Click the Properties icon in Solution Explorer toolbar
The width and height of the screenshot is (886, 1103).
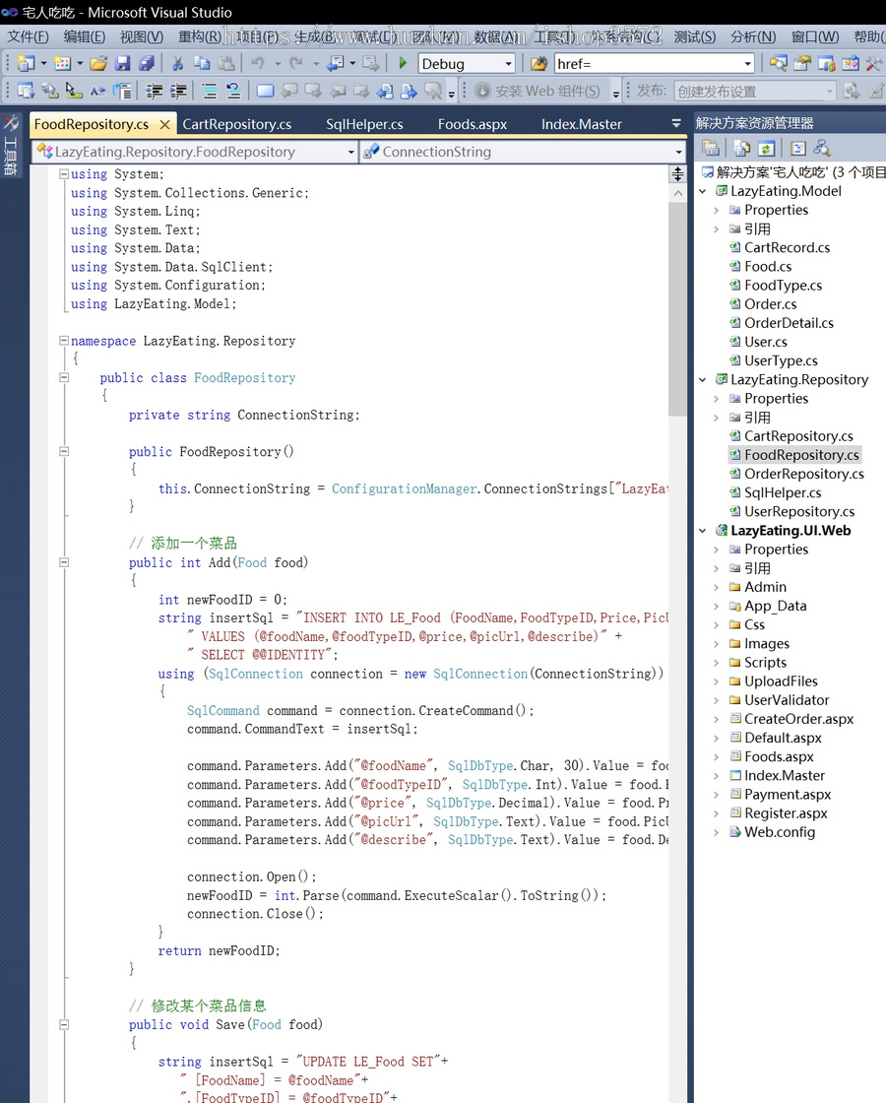[710, 148]
